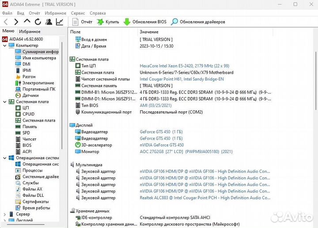
Task: Select Память in the tree
Action: [26, 127]
